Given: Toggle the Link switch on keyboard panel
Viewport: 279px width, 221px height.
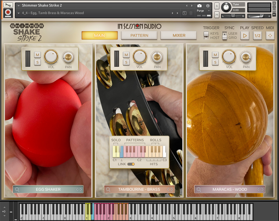Looking at the screenshot, I should point(131,164).
